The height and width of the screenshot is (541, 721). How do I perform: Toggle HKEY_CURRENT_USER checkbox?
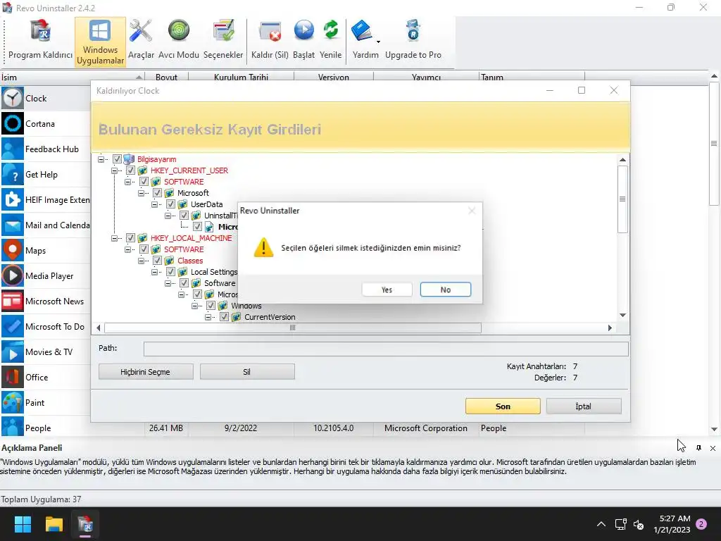[130, 170]
